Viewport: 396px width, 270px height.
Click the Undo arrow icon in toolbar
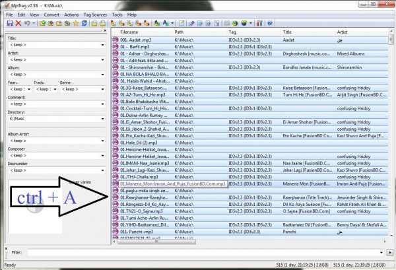pyautogui.click(x=27, y=23)
